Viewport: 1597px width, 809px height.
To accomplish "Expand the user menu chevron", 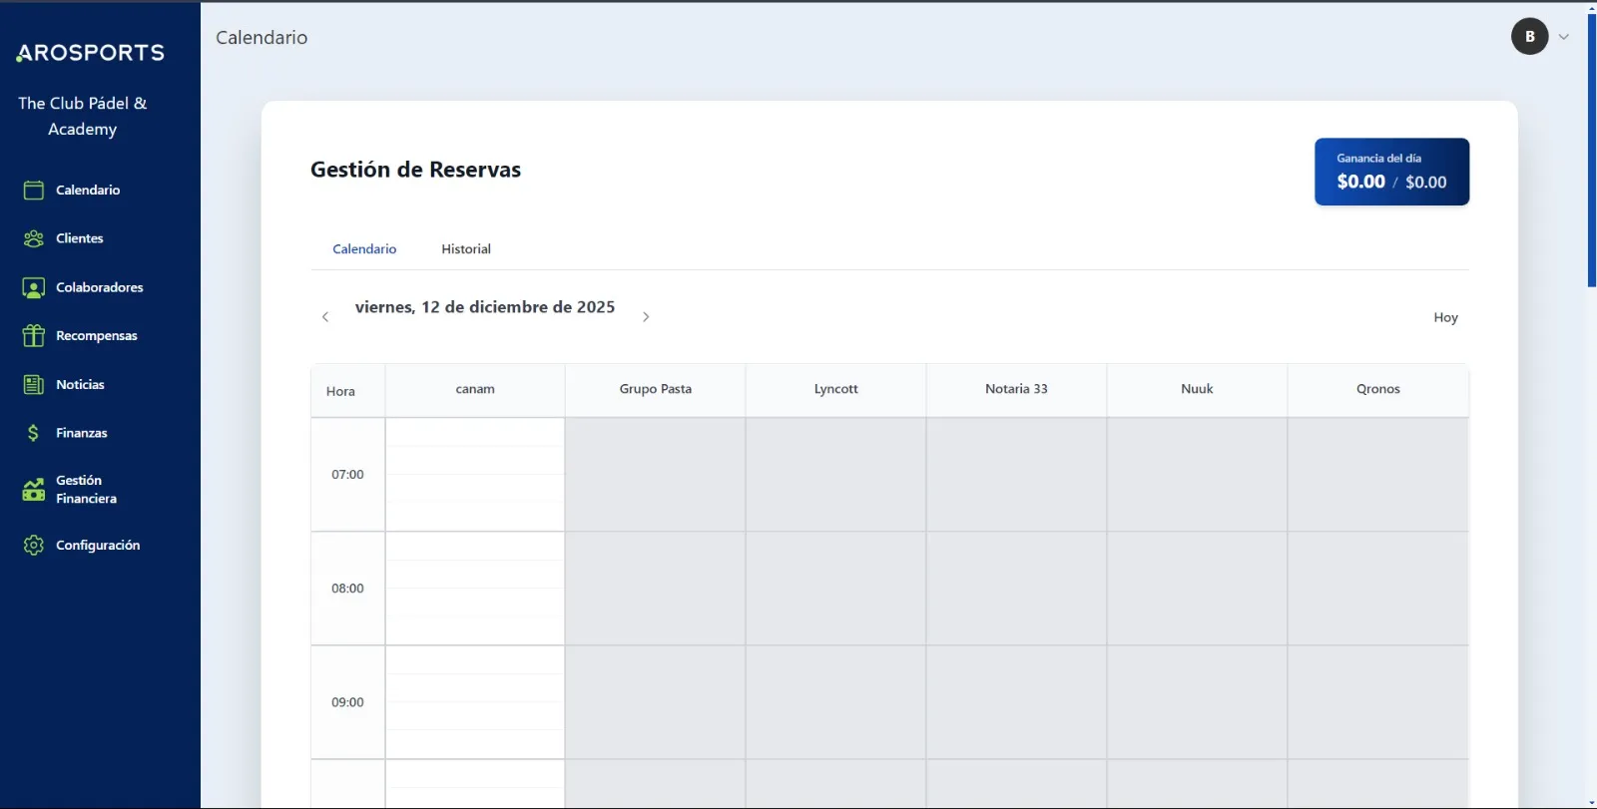I will [1564, 37].
